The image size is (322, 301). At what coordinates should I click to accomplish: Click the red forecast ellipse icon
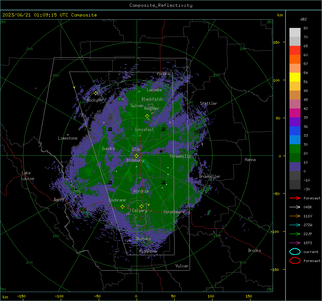click(295, 261)
